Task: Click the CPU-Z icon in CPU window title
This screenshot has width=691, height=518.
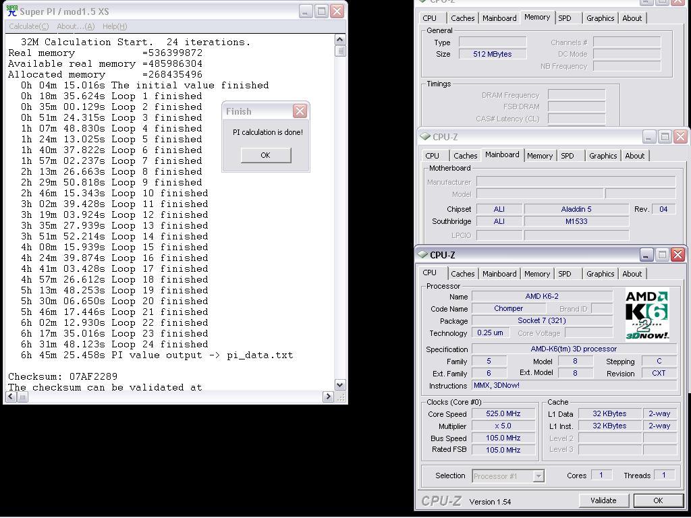Action: [422, 254]
